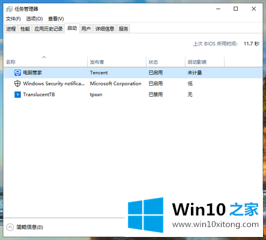The image size is (266, 240).
Task: Click the Windows Security notification shield icon
Action: coord(17,83)
